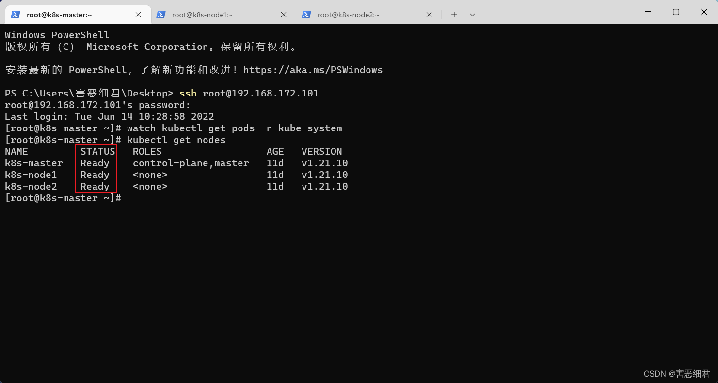The image size is (718, 383).
Task: Click the 'Windows PowerShell' header line
Action: pyautogui.click(x=57, y=35)
